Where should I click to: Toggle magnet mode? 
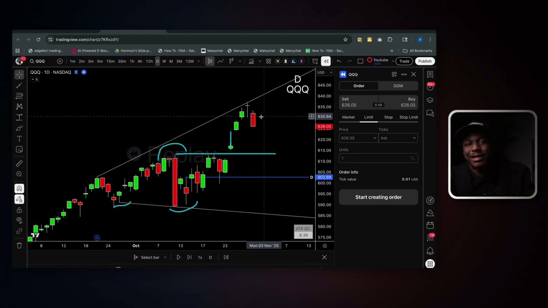point(19,189)
